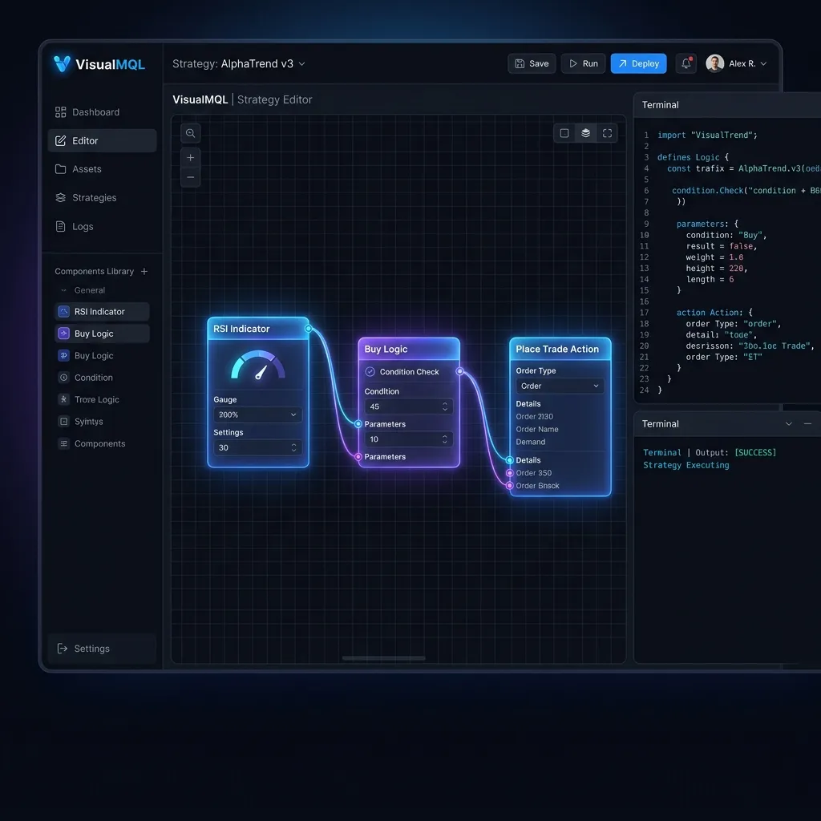Image resolution: width=821 pixels, height=821 pixels.
Task: Adjust the Settings 30 stepper arrows
Action: [x=293, y=447]
